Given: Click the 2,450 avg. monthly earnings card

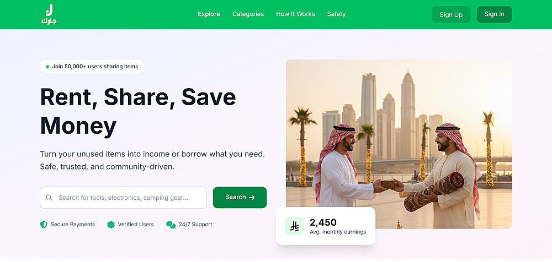Looking at the screenshot, I should (326, 226).
